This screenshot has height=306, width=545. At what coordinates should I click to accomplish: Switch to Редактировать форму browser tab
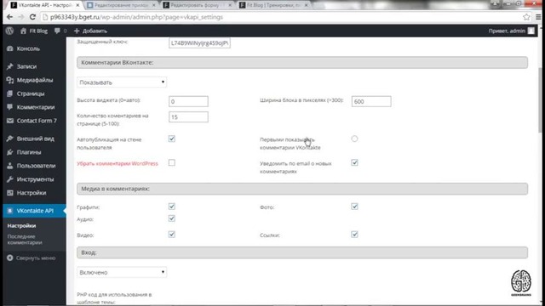[197, 5]
